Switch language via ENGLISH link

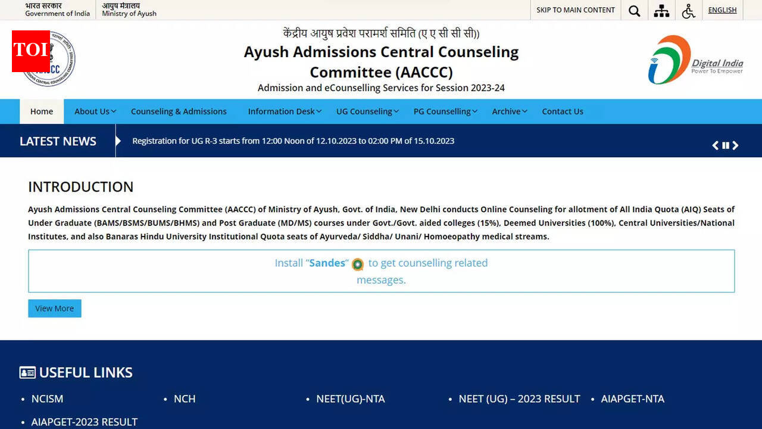coord(722,10)
